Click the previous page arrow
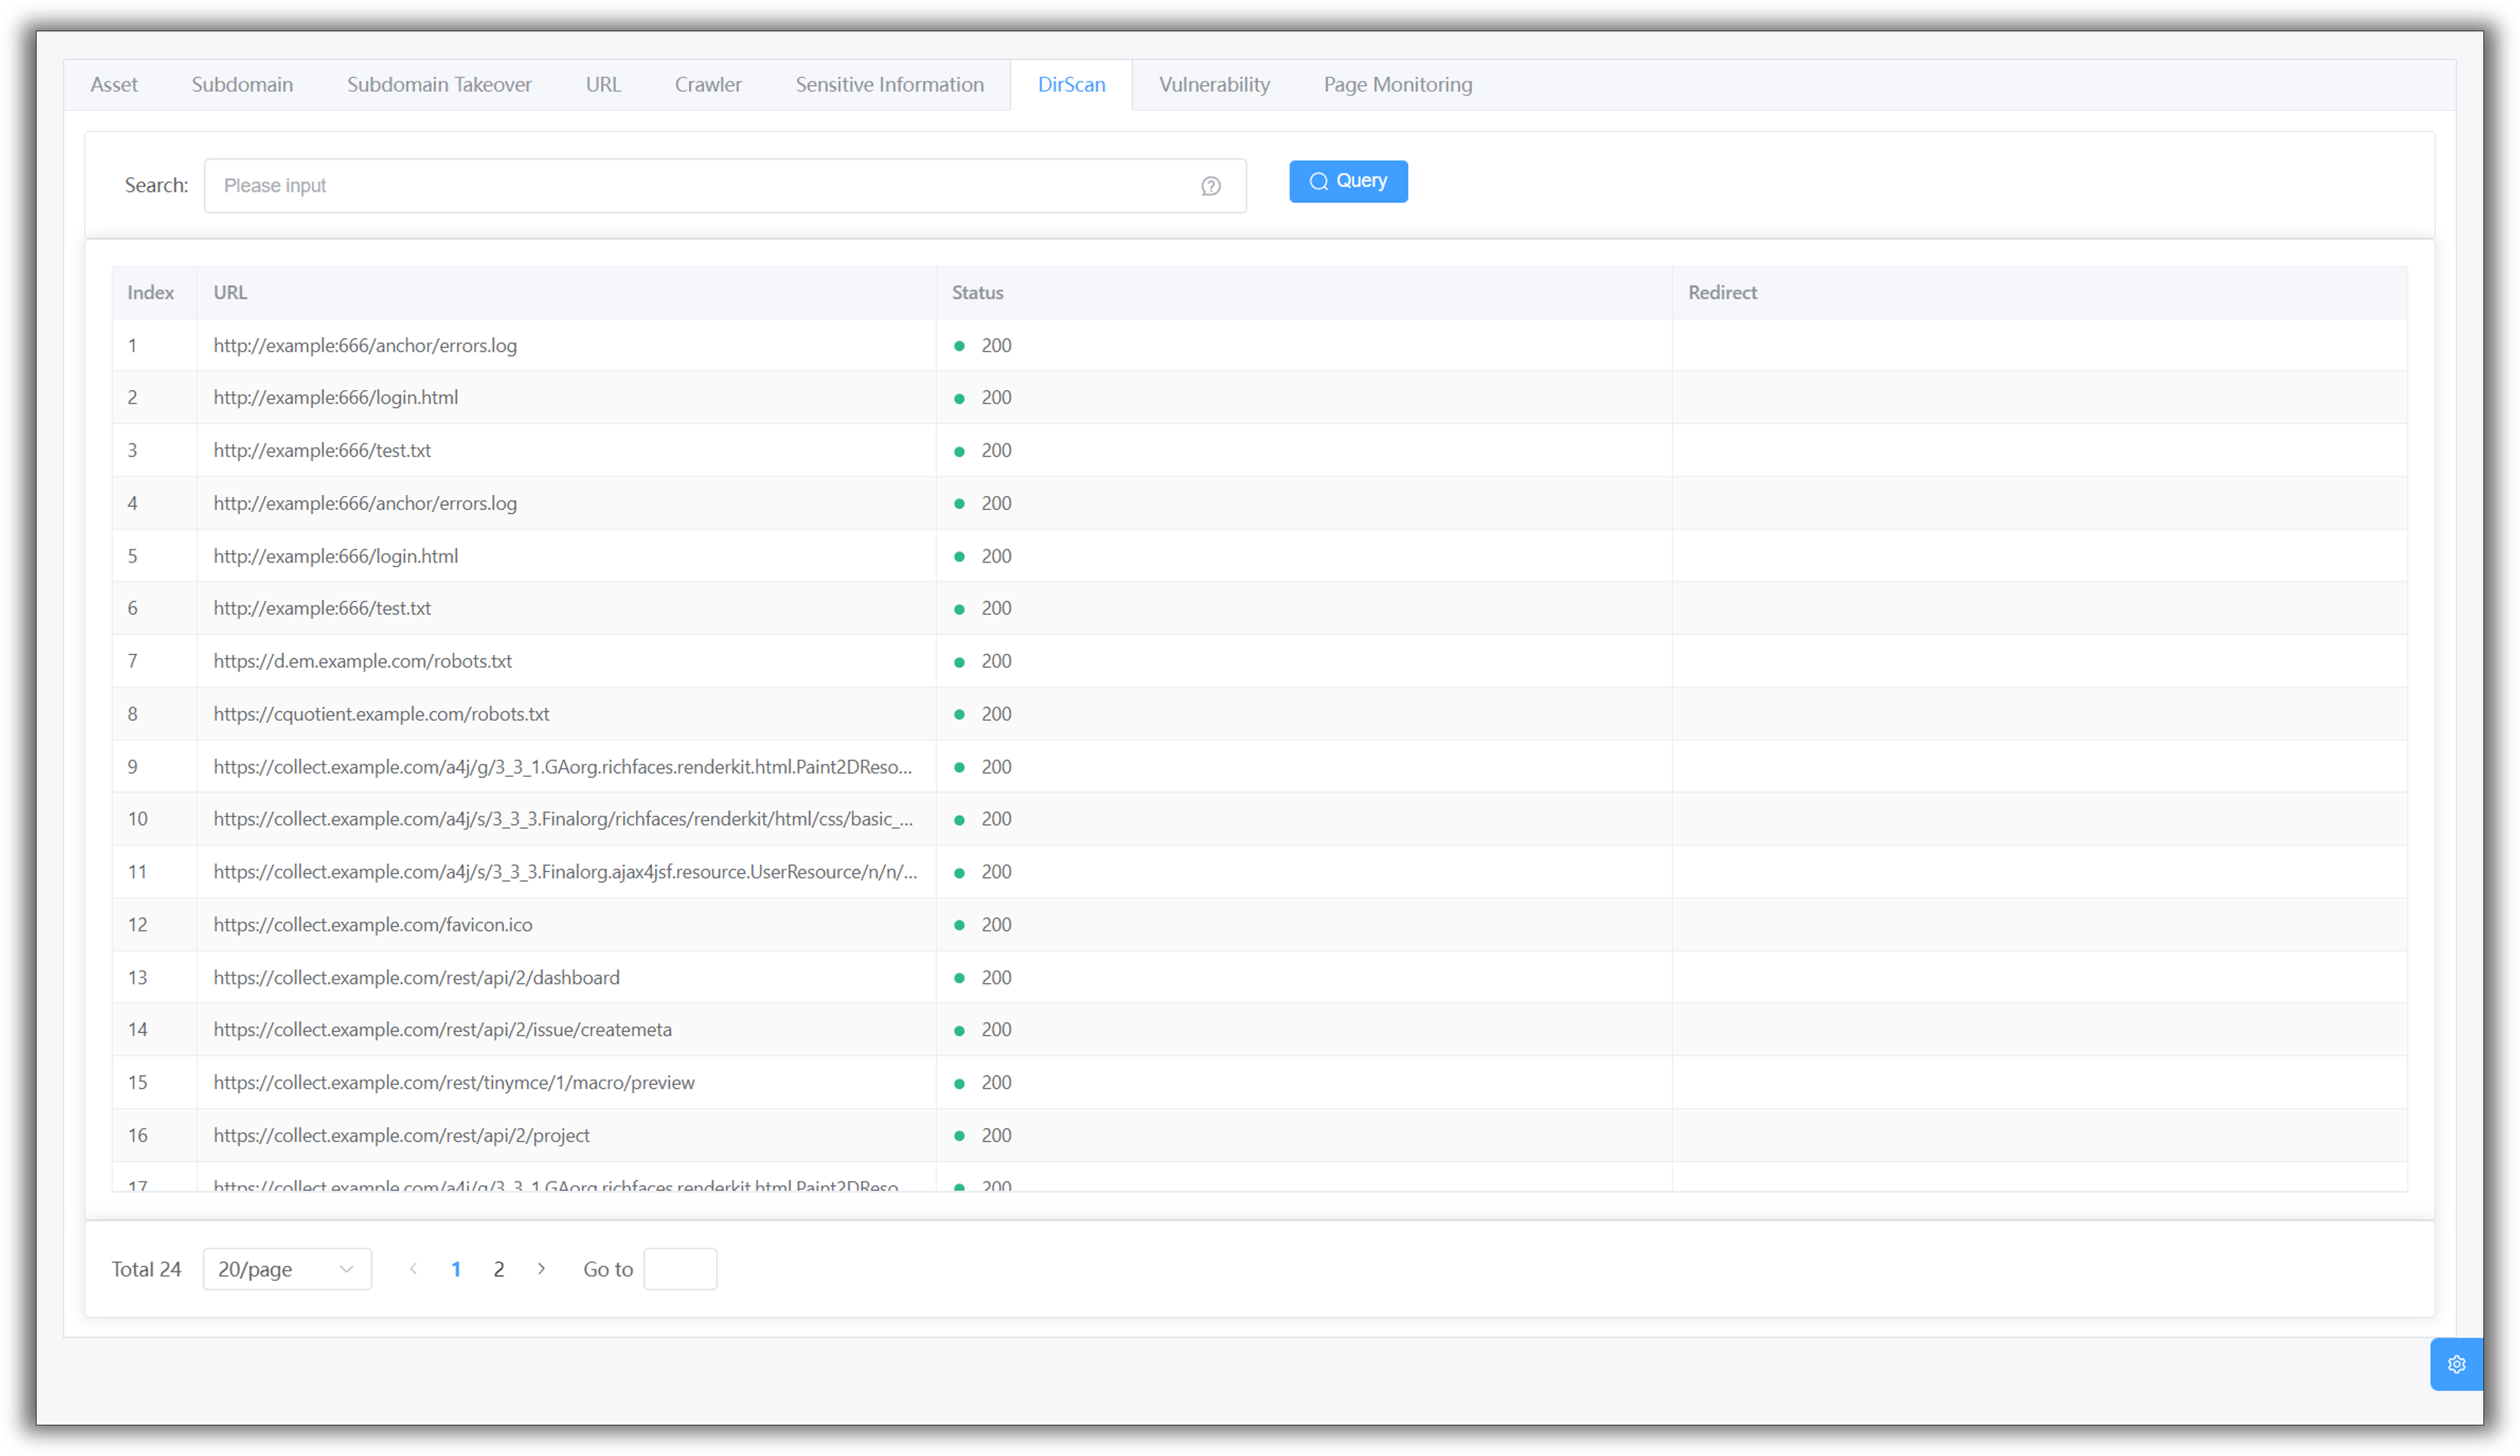The width and height of the screenshot is (2520, 1456). coord(413,1268)
